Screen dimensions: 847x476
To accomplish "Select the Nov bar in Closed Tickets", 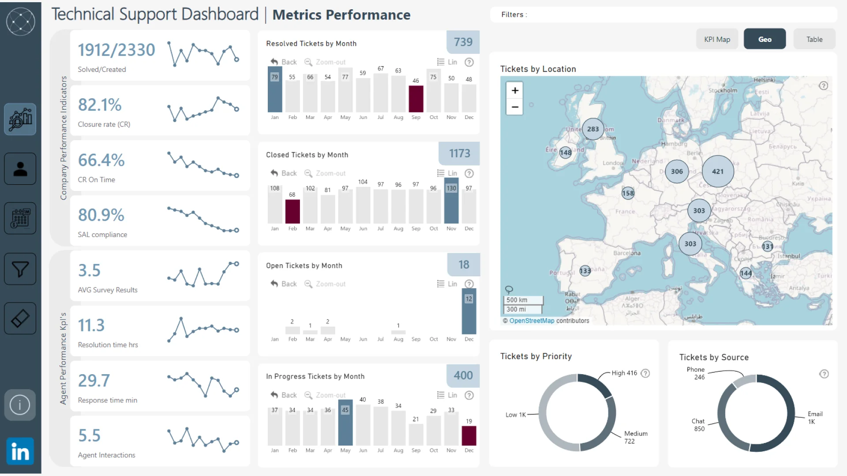I will pyautogui.click(x=451, y=201).
